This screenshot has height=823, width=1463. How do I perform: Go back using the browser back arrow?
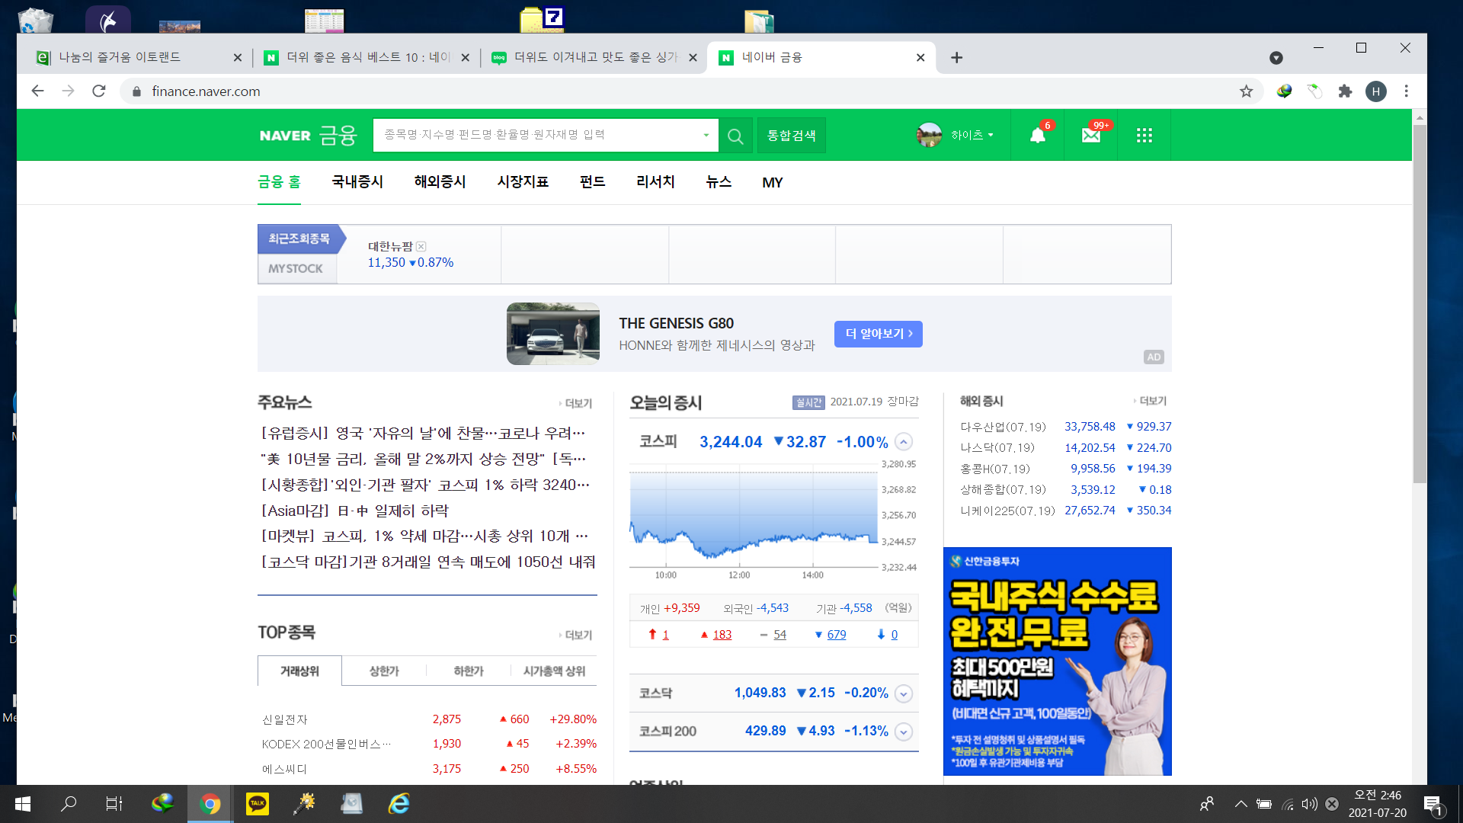click(37, 91)
